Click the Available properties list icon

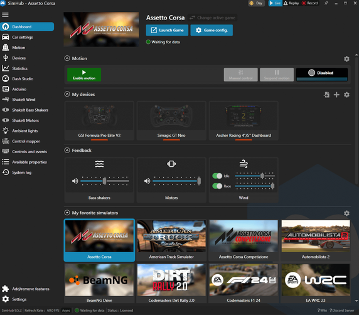[x=6, y=162]
